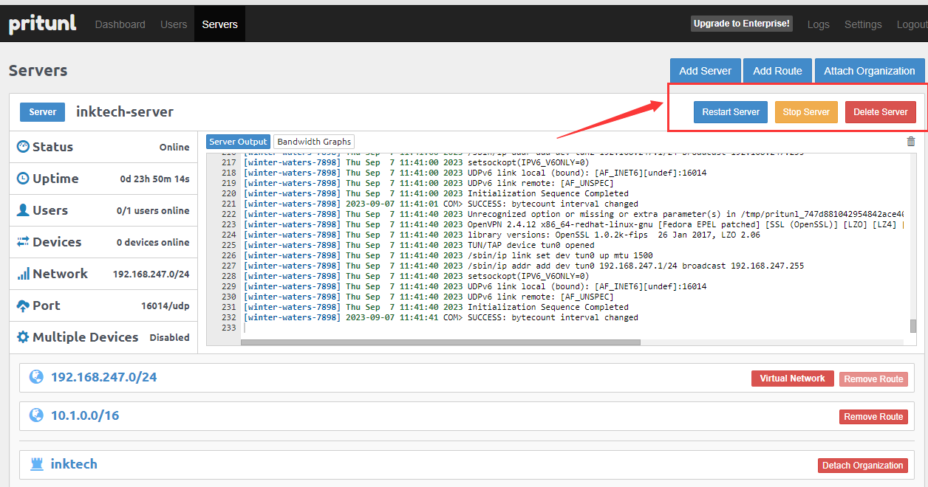The width and height of the screenshot is (928, 487).
Task: Click '0/1 users online' text
Action: click(x=153, y=210)
